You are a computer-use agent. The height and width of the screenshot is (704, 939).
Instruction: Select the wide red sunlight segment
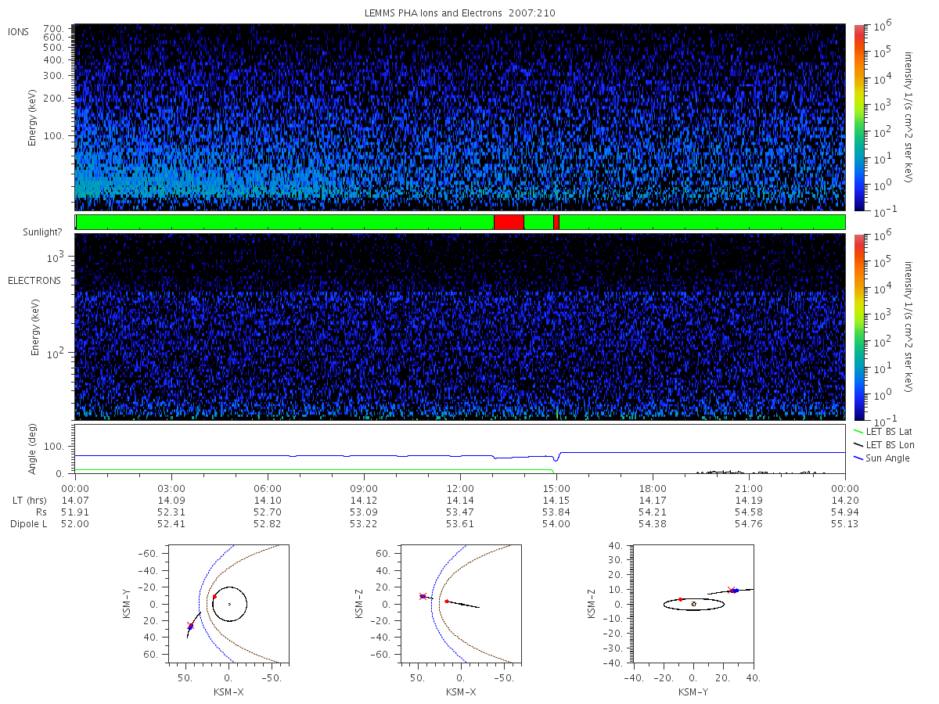(x=509, y=222)
